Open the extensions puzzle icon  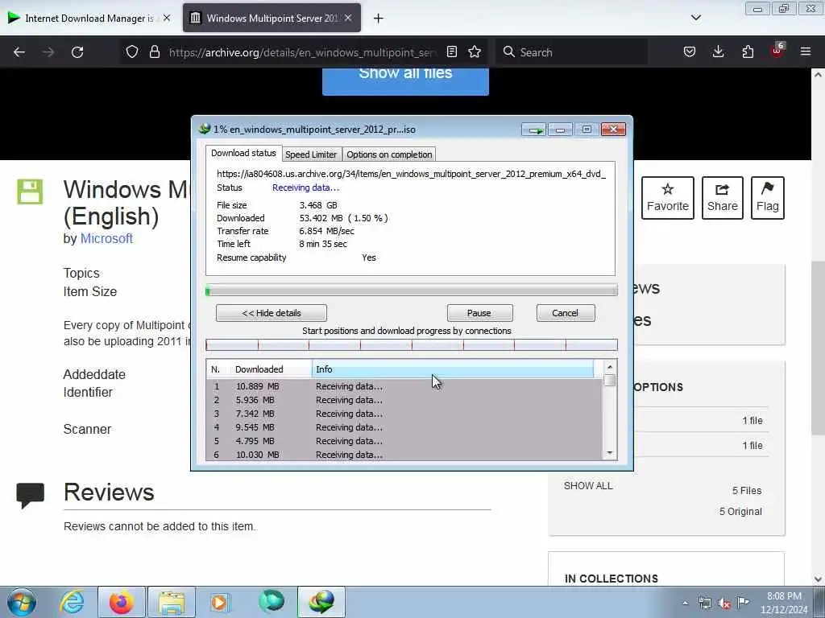748,52
